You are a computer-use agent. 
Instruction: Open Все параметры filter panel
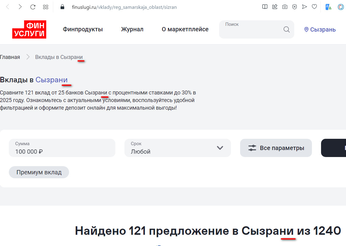pos(276,148)
